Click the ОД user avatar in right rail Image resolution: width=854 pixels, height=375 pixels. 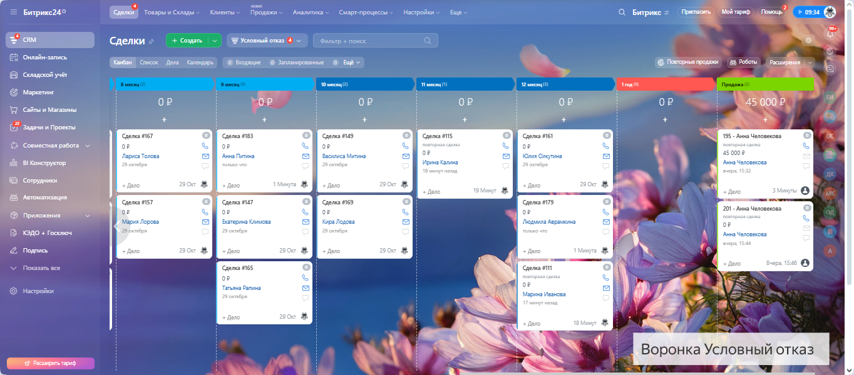pyautogui.click(x=830, y=212)
